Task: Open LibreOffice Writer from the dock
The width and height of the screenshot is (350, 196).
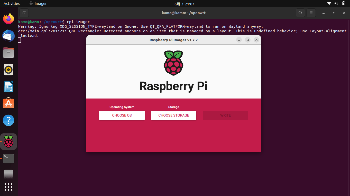Action: pos(8,86)
